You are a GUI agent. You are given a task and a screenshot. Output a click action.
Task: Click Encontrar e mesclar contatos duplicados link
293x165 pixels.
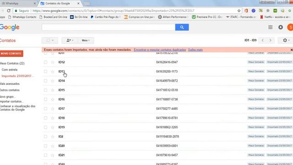coord(160,50)
